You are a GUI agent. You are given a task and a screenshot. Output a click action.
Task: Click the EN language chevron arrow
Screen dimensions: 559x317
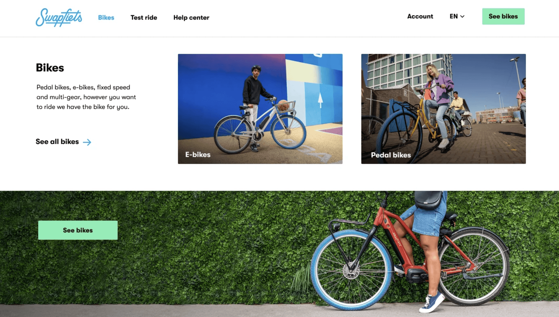tap(462, 17)
